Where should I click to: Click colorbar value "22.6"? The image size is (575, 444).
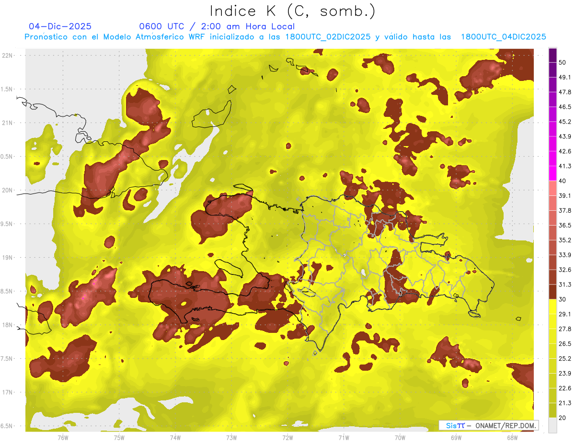(565, 388)
